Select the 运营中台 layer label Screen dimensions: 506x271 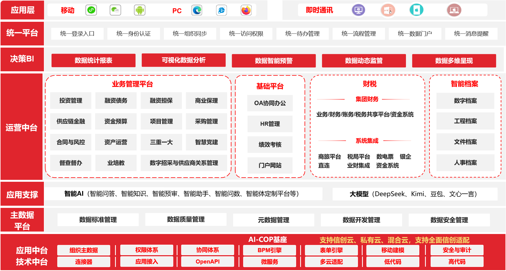tap(22, 127)
